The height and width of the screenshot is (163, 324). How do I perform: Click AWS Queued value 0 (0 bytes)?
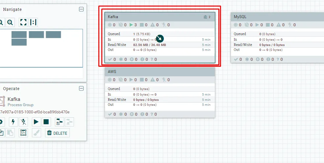click(x=141, y=89)
